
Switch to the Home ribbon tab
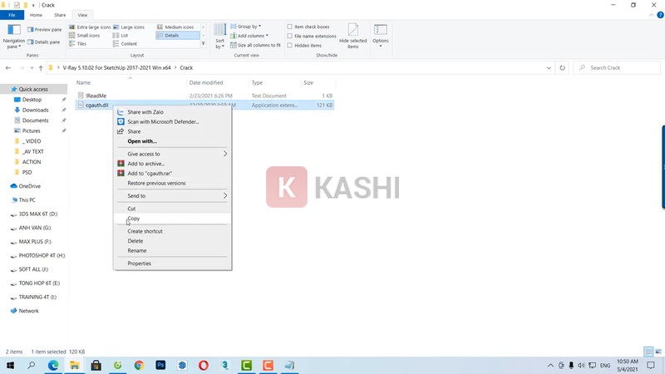(x=36, y=15)
